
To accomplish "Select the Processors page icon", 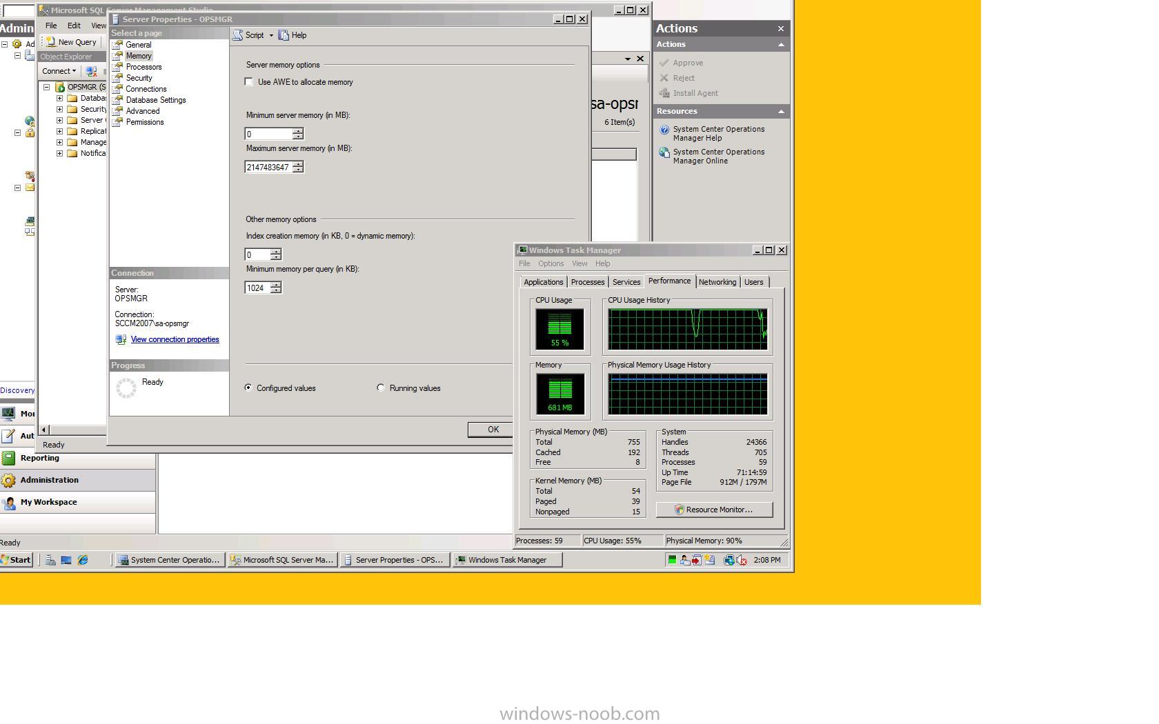I will point(118,67).
